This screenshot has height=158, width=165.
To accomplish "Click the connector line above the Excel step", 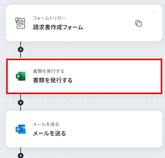I will (21, 55).
